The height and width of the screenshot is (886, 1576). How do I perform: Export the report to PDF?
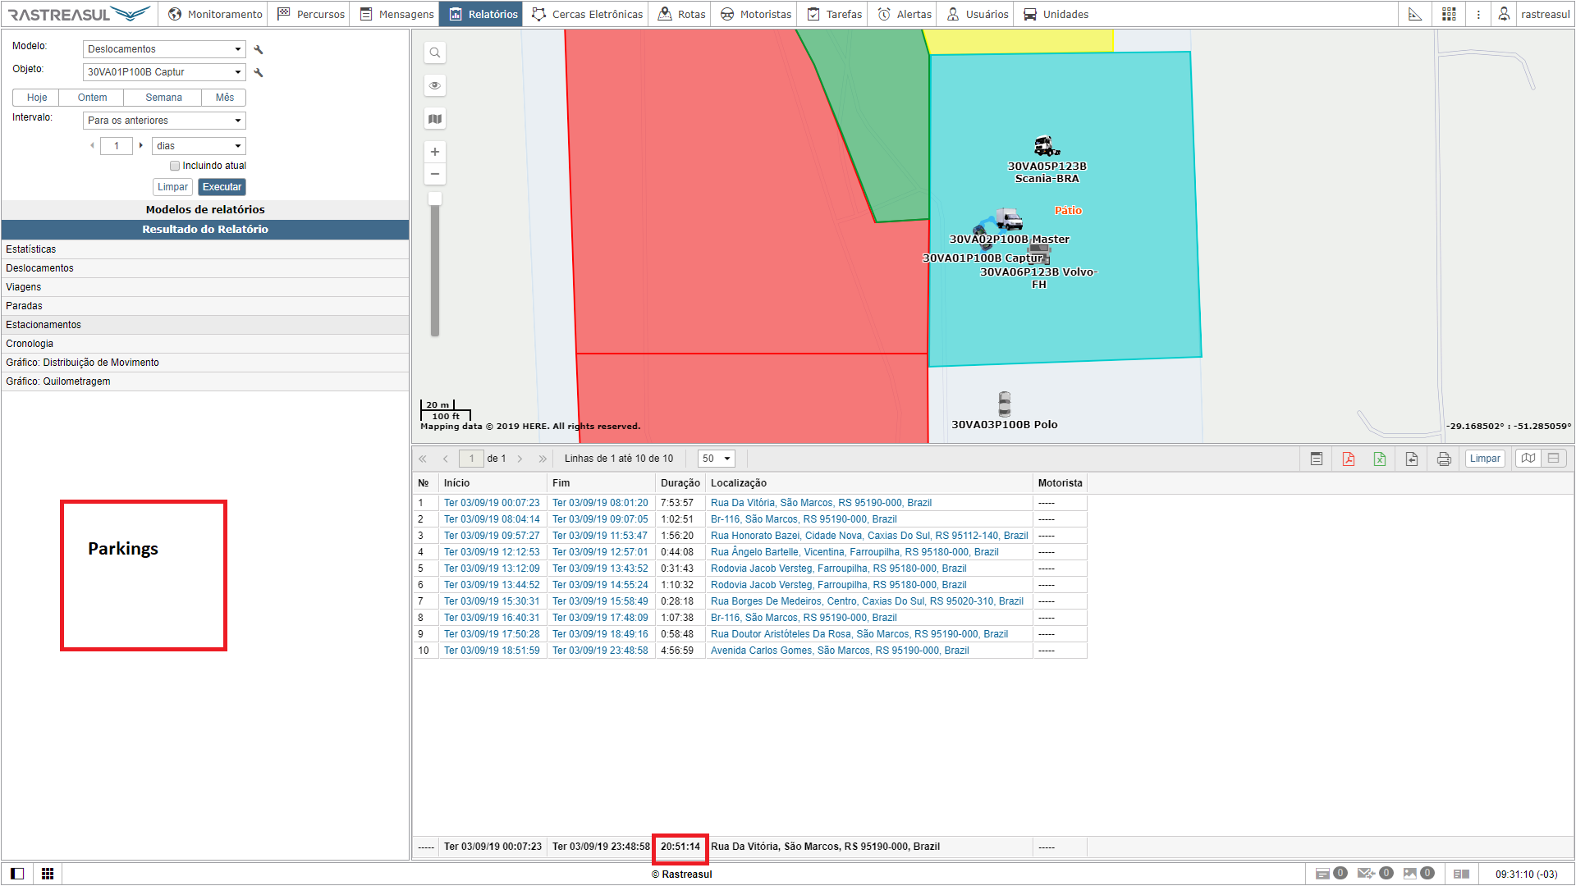coord(1348,459)
